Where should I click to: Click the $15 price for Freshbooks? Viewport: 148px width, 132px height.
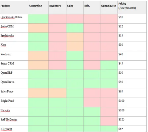pyautogui.click(x=121, y=35)
